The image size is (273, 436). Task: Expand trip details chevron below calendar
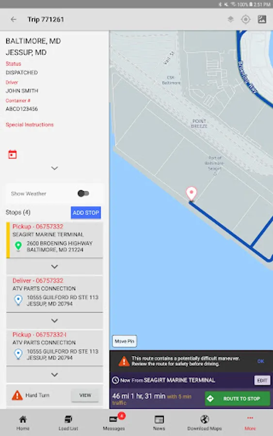coord(54,168)
